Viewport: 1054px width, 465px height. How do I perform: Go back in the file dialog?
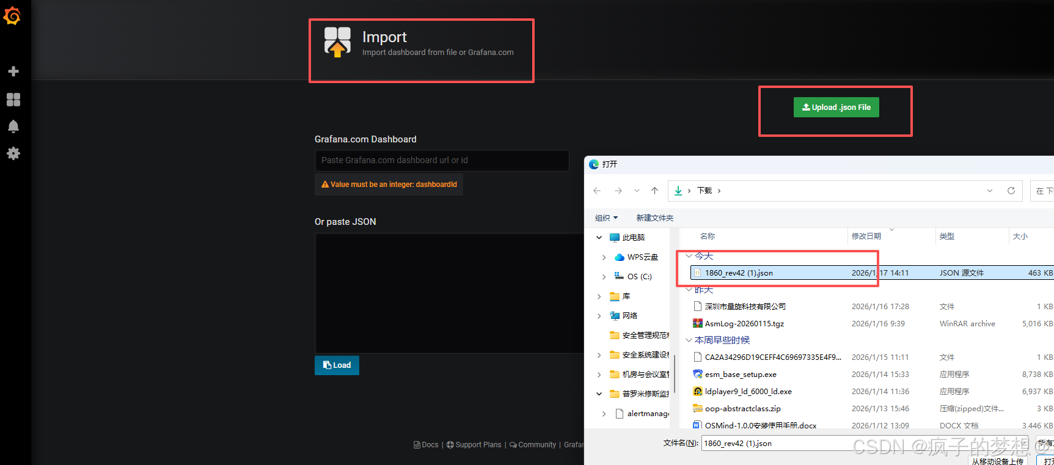tap(597, 191)
